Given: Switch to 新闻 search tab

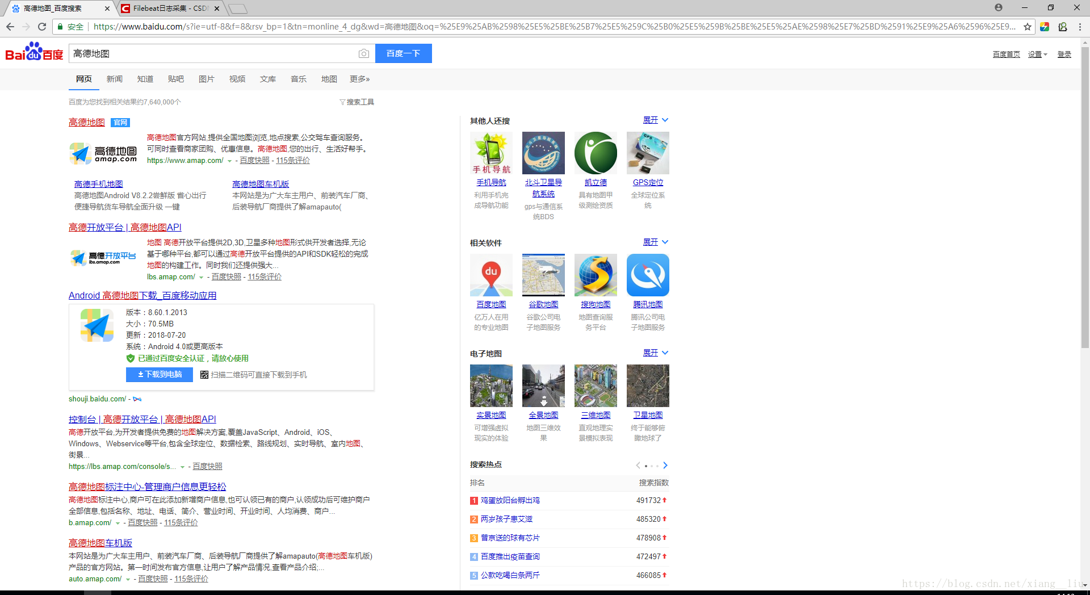Looking at the screenshot, I should click(x=115, y=79).
